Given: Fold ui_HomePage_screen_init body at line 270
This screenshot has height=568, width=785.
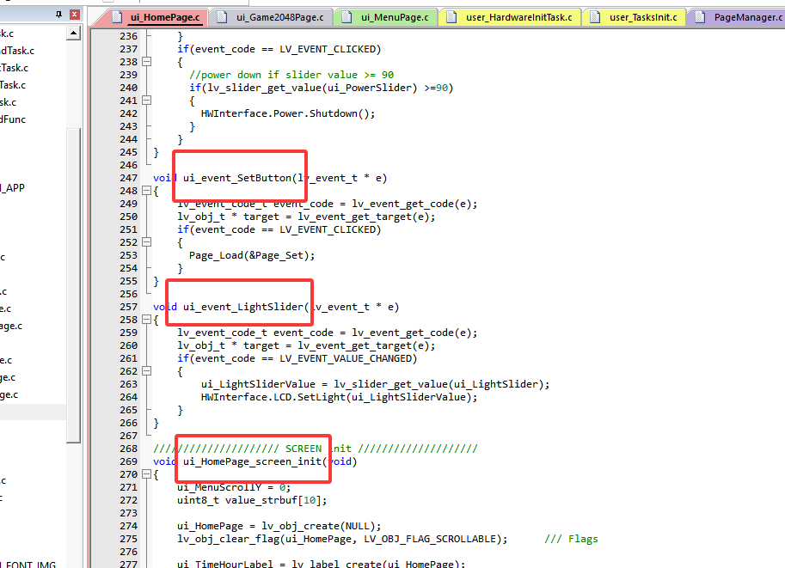Looking at the screenshot, I should (146, 474).
